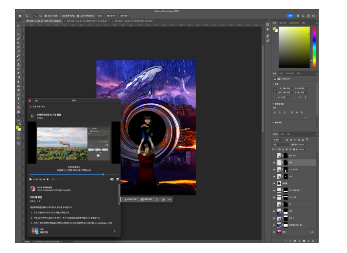Select the Clone Stamp tool

click(18, 64)
